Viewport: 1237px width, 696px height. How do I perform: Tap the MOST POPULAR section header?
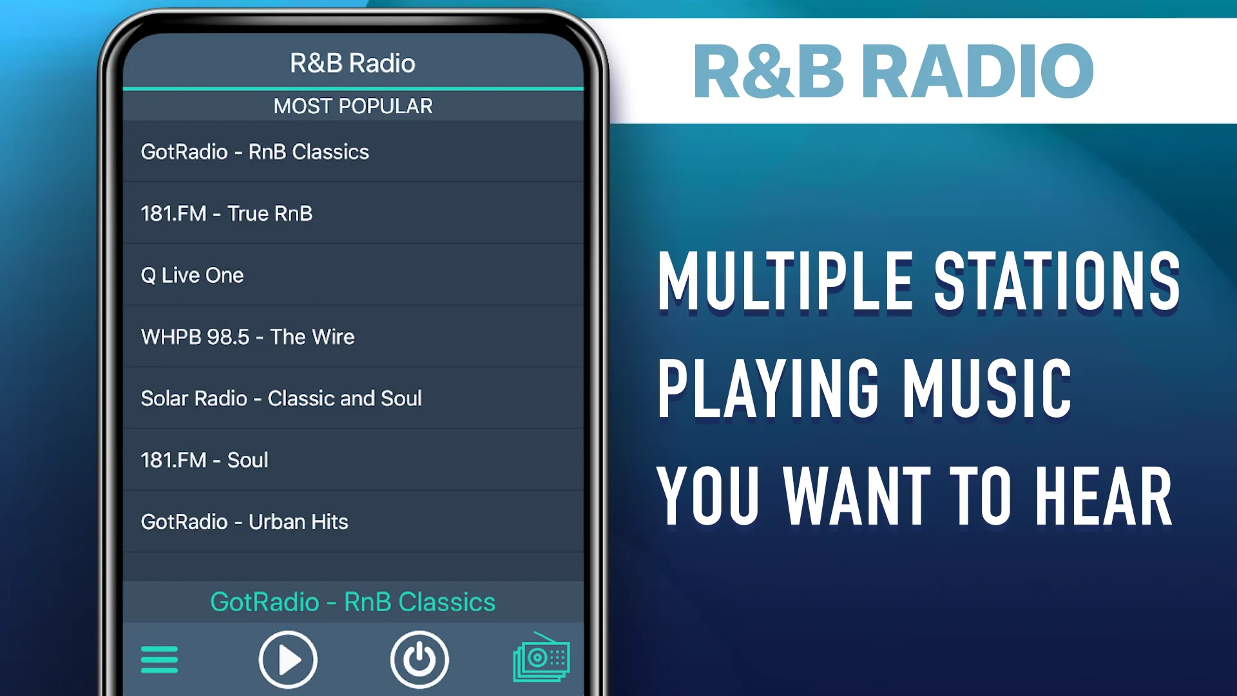coord(352,106)
